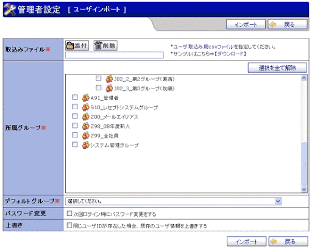The height and width of the screenshot is (249, 312).
Task: Enable overwrite existing user info checkbox
Action: pos(69,225)
